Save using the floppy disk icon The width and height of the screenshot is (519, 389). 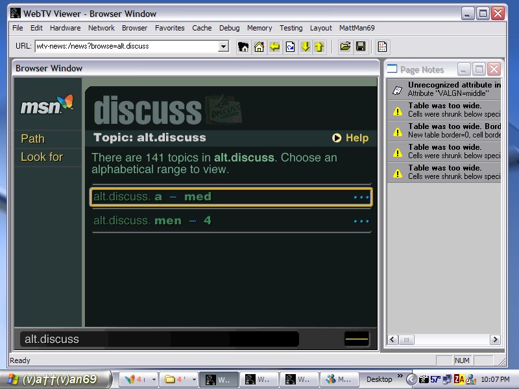(361, 47)
